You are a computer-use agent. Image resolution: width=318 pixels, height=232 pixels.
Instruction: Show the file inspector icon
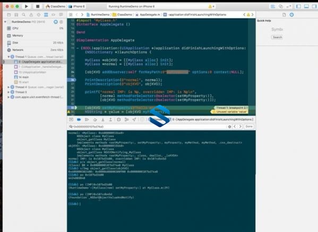tap(284, 15)
